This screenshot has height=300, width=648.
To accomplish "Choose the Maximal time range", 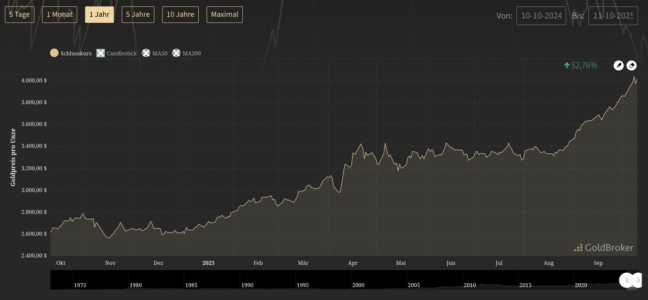I will [x=225, y=14].
